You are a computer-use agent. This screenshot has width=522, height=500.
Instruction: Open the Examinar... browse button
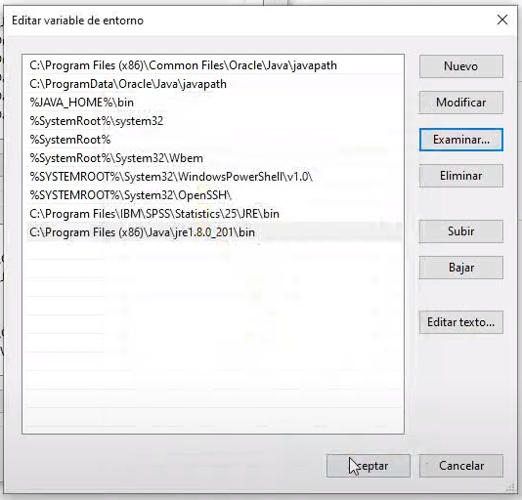460,140
